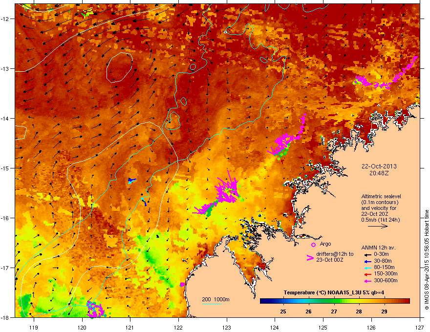Click the 125 longitude axis label
The width and height of the screenshot is (430, 332).
pos(323,327)
